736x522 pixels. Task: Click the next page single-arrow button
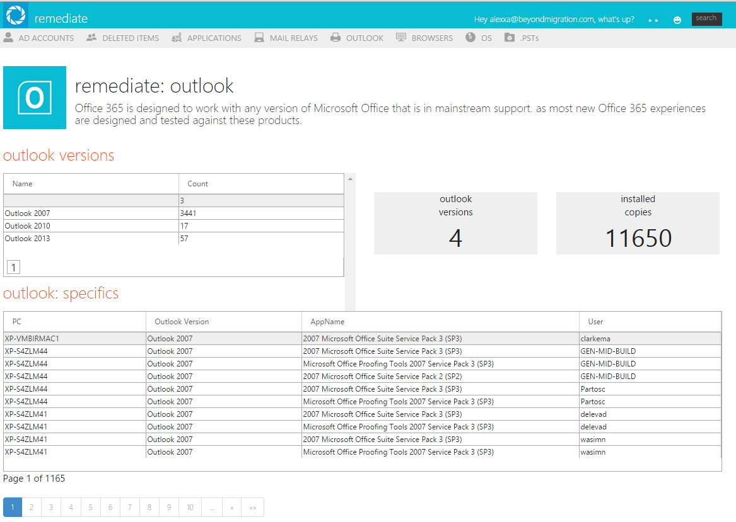tap(232, 508)
